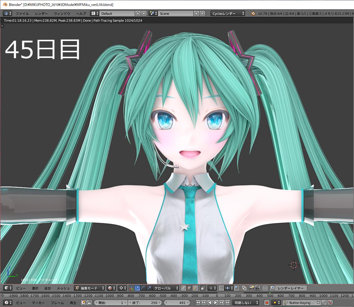Toggle the 3D manipulator widget
Image resolution: width=354 pixels, height=307 pixels.
click(131, 288)
